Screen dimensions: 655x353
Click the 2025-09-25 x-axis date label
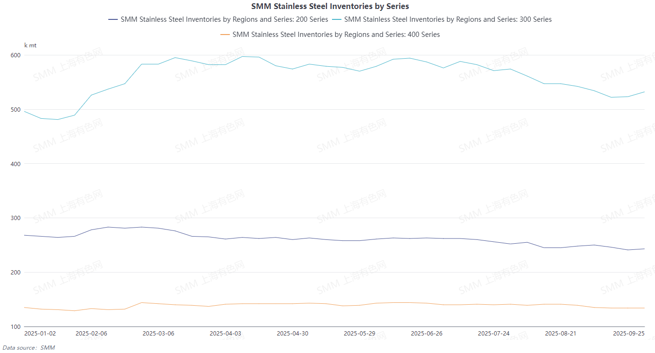pos(629,334)
